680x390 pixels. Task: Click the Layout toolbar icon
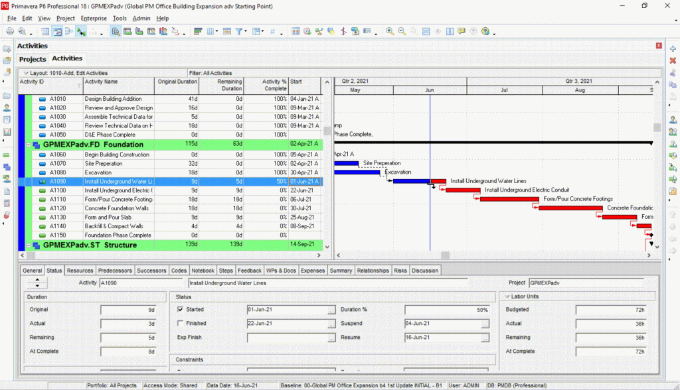point(258,31)
